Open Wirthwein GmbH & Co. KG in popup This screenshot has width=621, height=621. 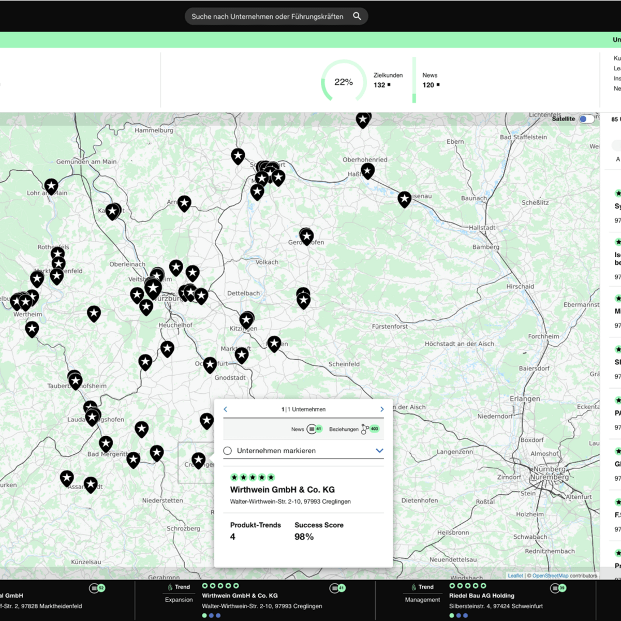click(x=282, y=490)
